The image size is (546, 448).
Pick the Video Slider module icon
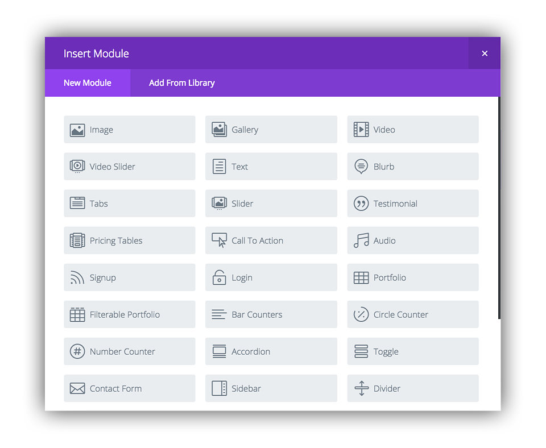tap(77, 167)
